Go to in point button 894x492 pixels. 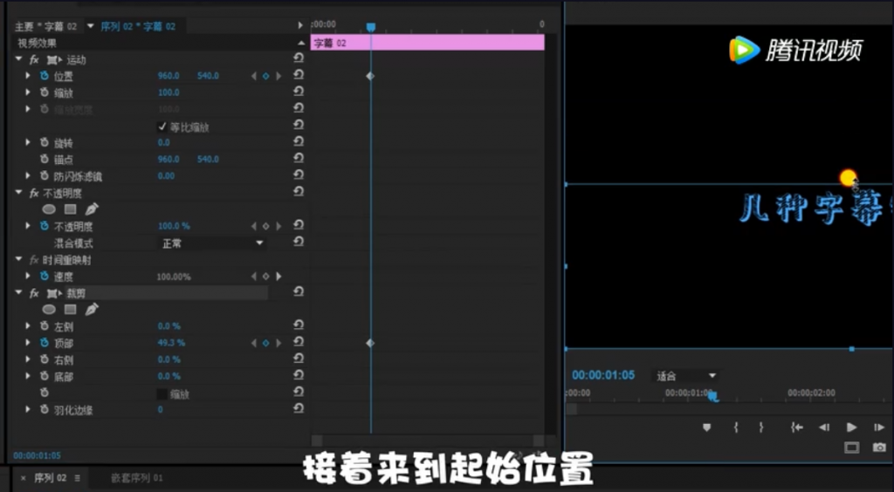point(797,427)
